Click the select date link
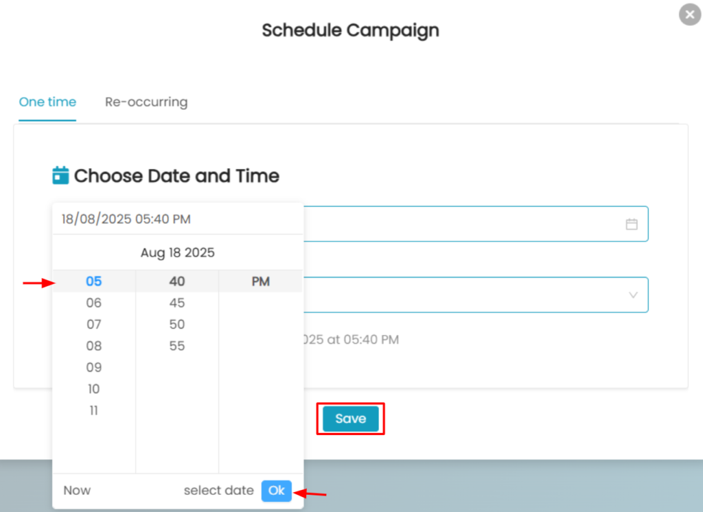The width and height of the screenshot is (703, 512). pyautogui.click(x=218, y=491)
